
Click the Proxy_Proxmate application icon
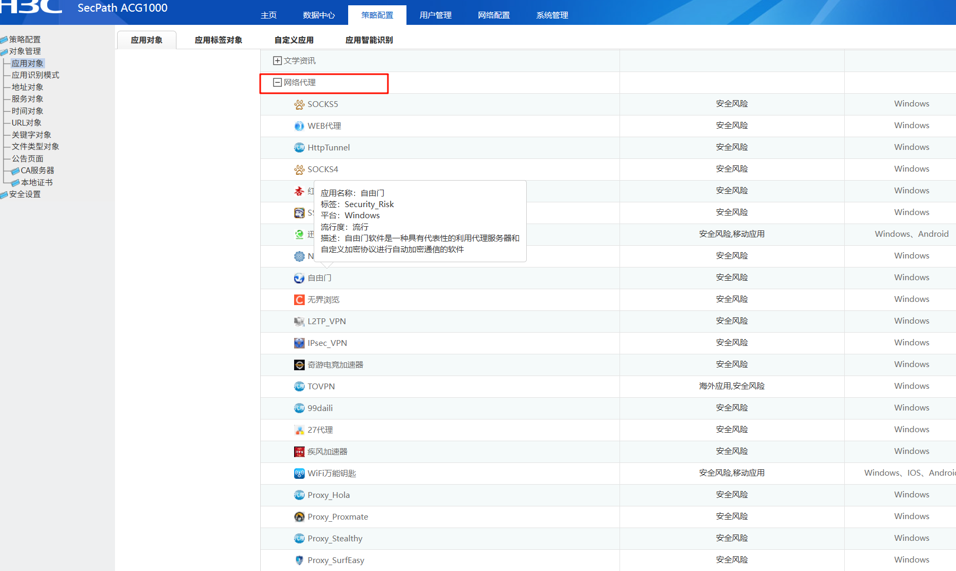coord(299,517)
